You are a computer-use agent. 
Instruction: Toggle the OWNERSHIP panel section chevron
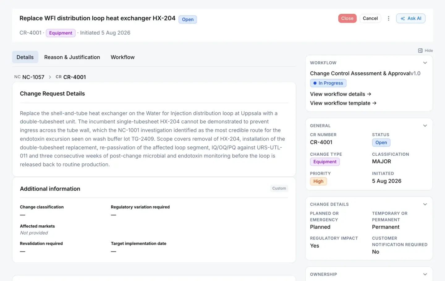(425, 274)
